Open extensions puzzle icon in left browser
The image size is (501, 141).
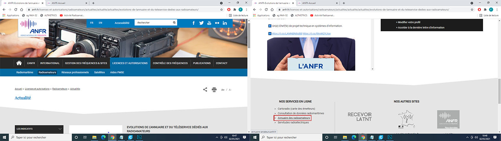coord(235,10)
